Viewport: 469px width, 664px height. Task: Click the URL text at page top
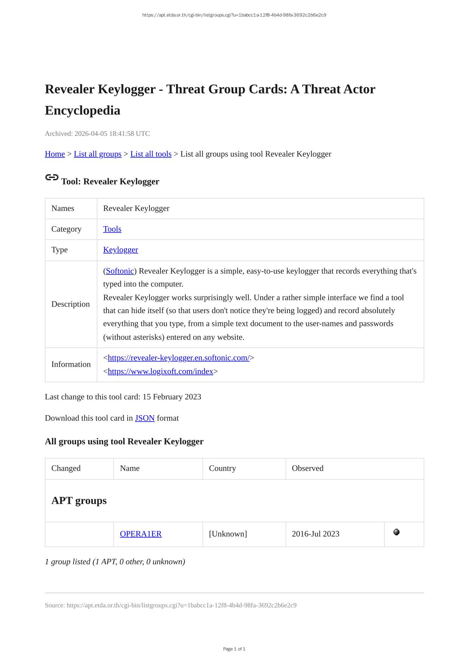click(x=234, y=15)
